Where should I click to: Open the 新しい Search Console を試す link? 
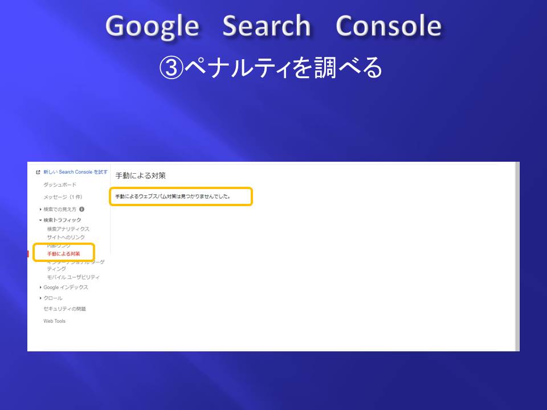[x=75, y=172]
